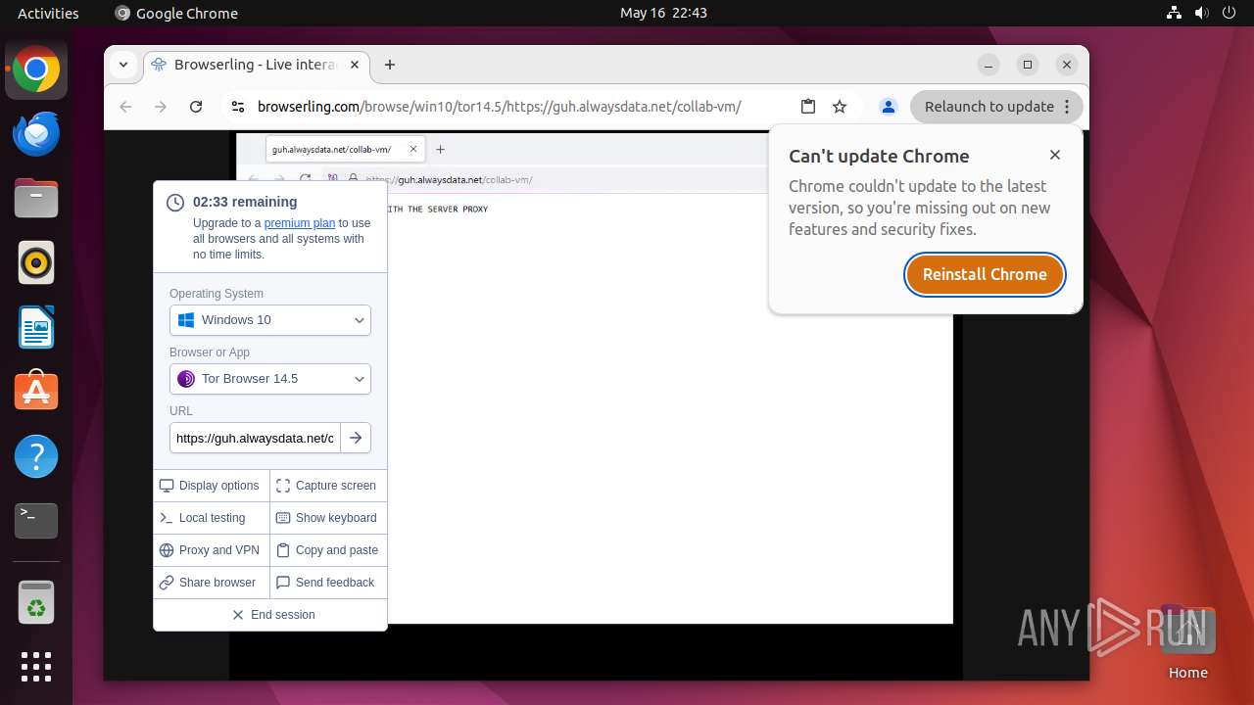This screenshot has width=1254, height=705.
Task: Open LibreOffice Writer from dock
Action: tap(36, 328)
